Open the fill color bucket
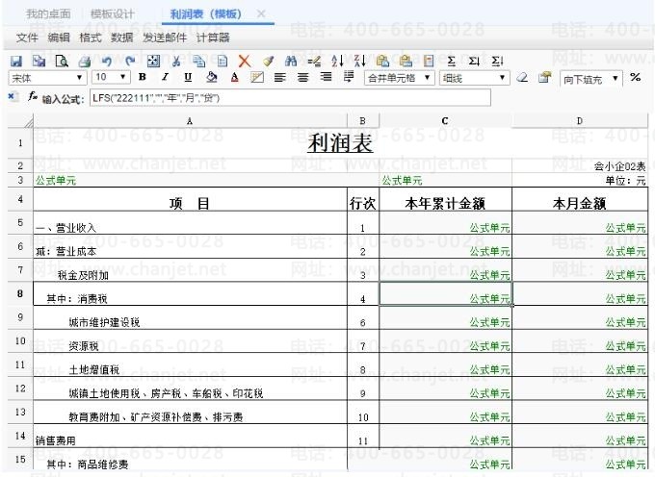 211,77
